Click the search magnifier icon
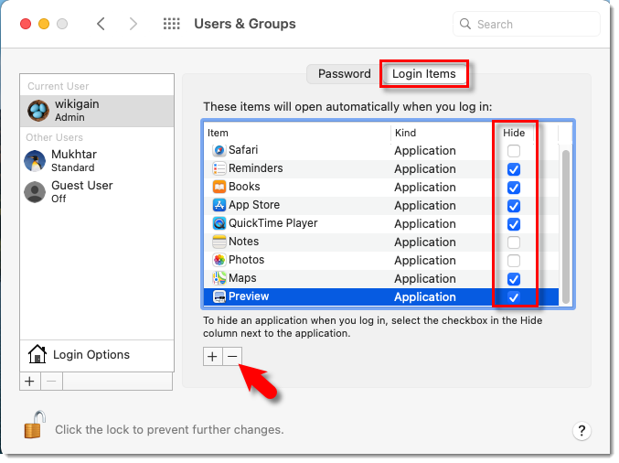The width and height of the screenshot is (619, 463). pyautogui.click(x=465, y=24)
